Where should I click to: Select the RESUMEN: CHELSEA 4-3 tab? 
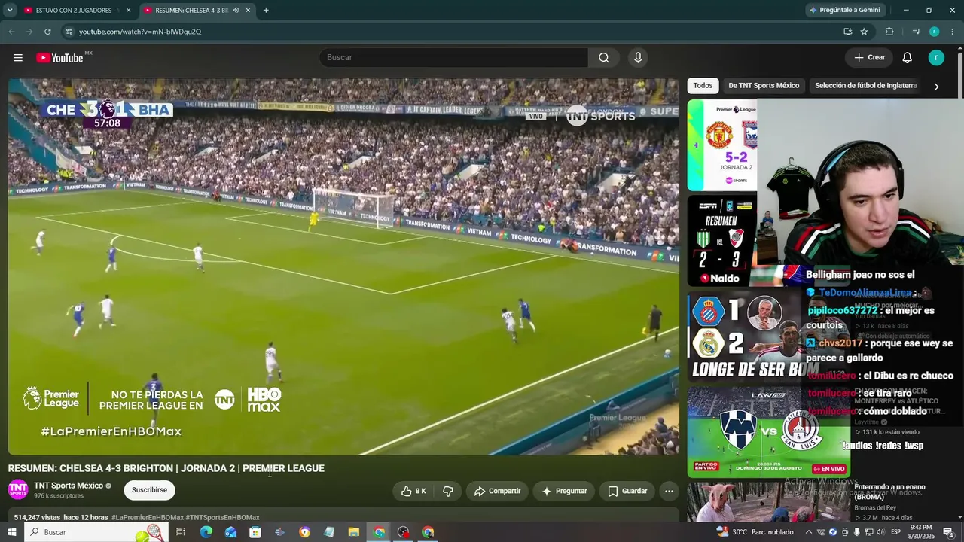197,11
